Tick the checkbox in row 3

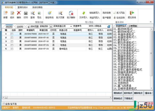click(12, 41)
